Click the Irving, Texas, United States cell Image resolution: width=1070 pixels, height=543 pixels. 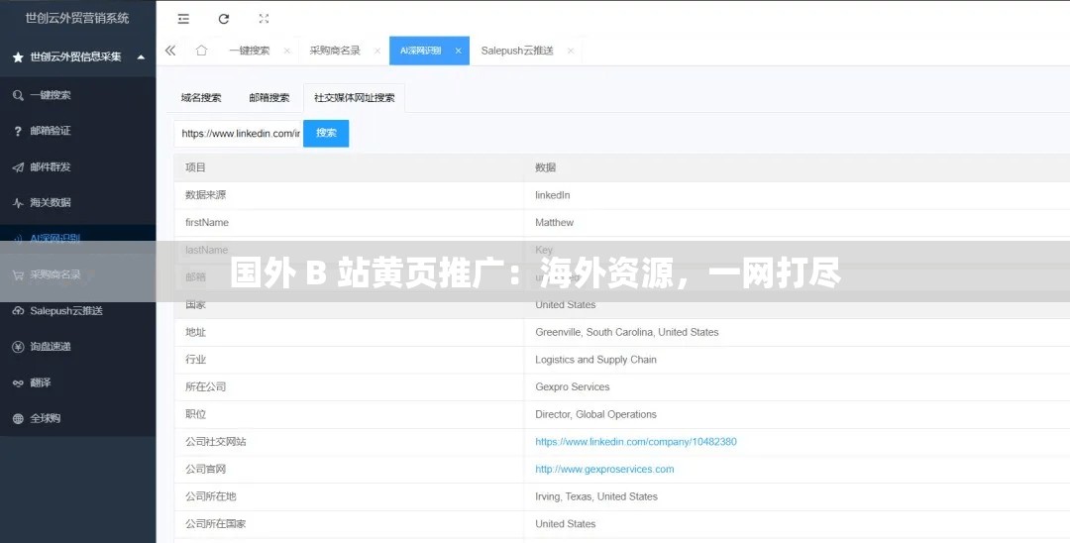595,495
